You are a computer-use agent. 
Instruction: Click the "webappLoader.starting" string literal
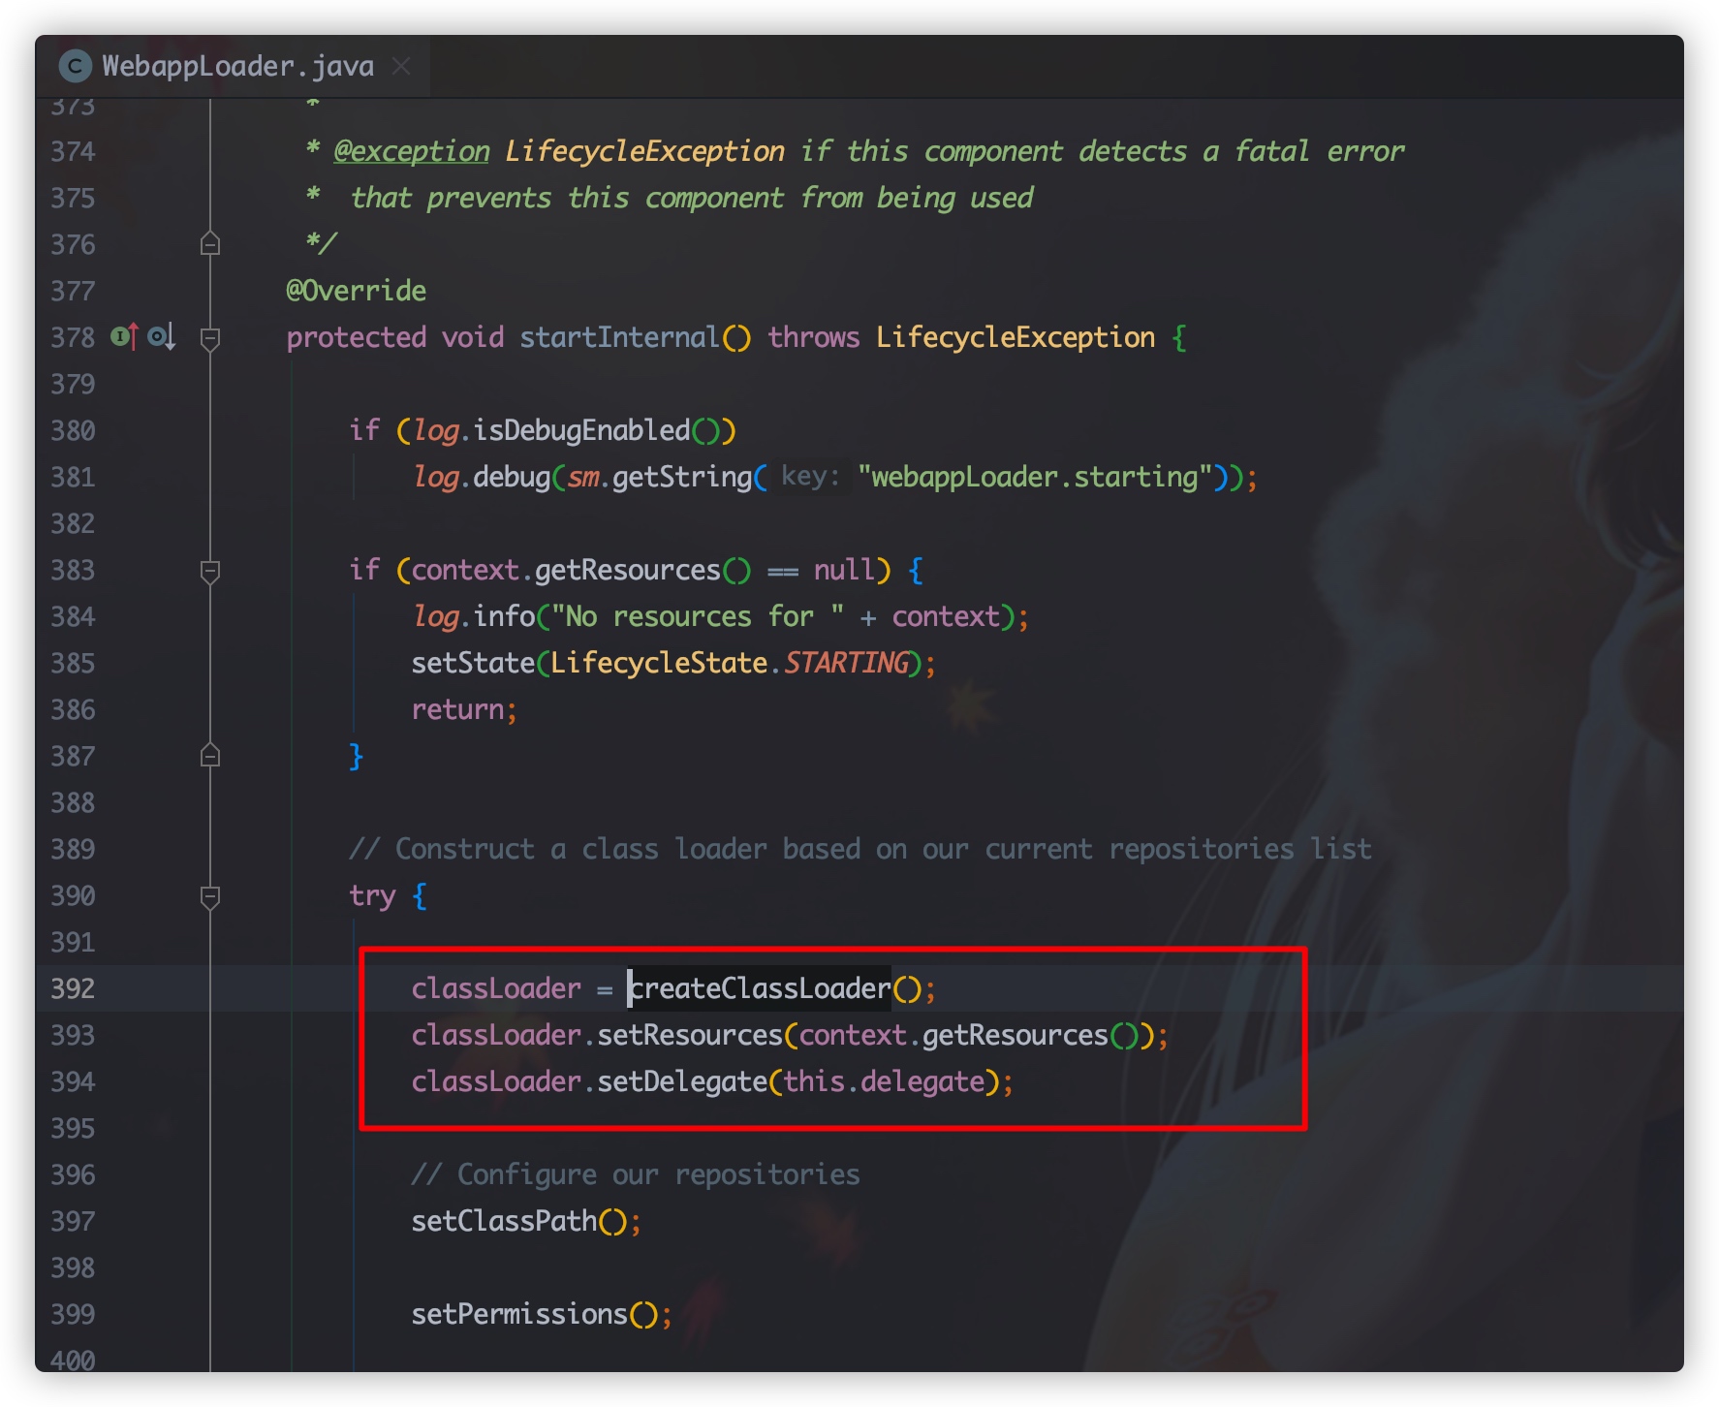click(x=1036, y=477)
